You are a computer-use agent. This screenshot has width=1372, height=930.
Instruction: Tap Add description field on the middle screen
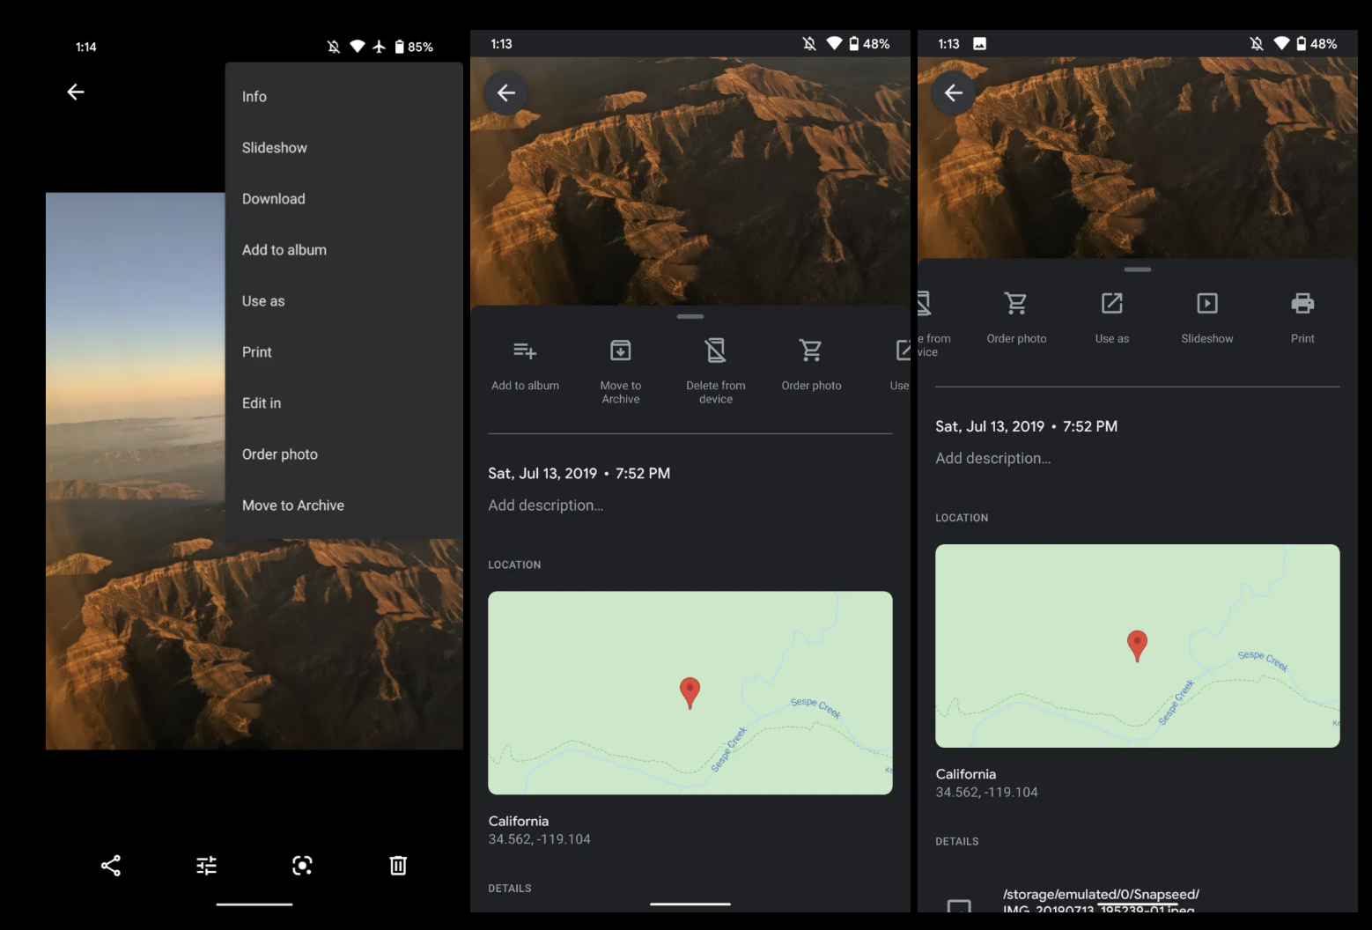point(546,506)
